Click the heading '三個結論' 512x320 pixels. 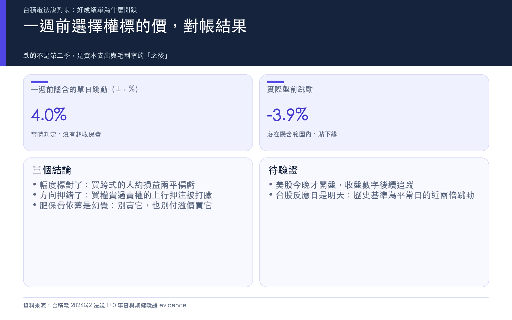pos(52,170)
